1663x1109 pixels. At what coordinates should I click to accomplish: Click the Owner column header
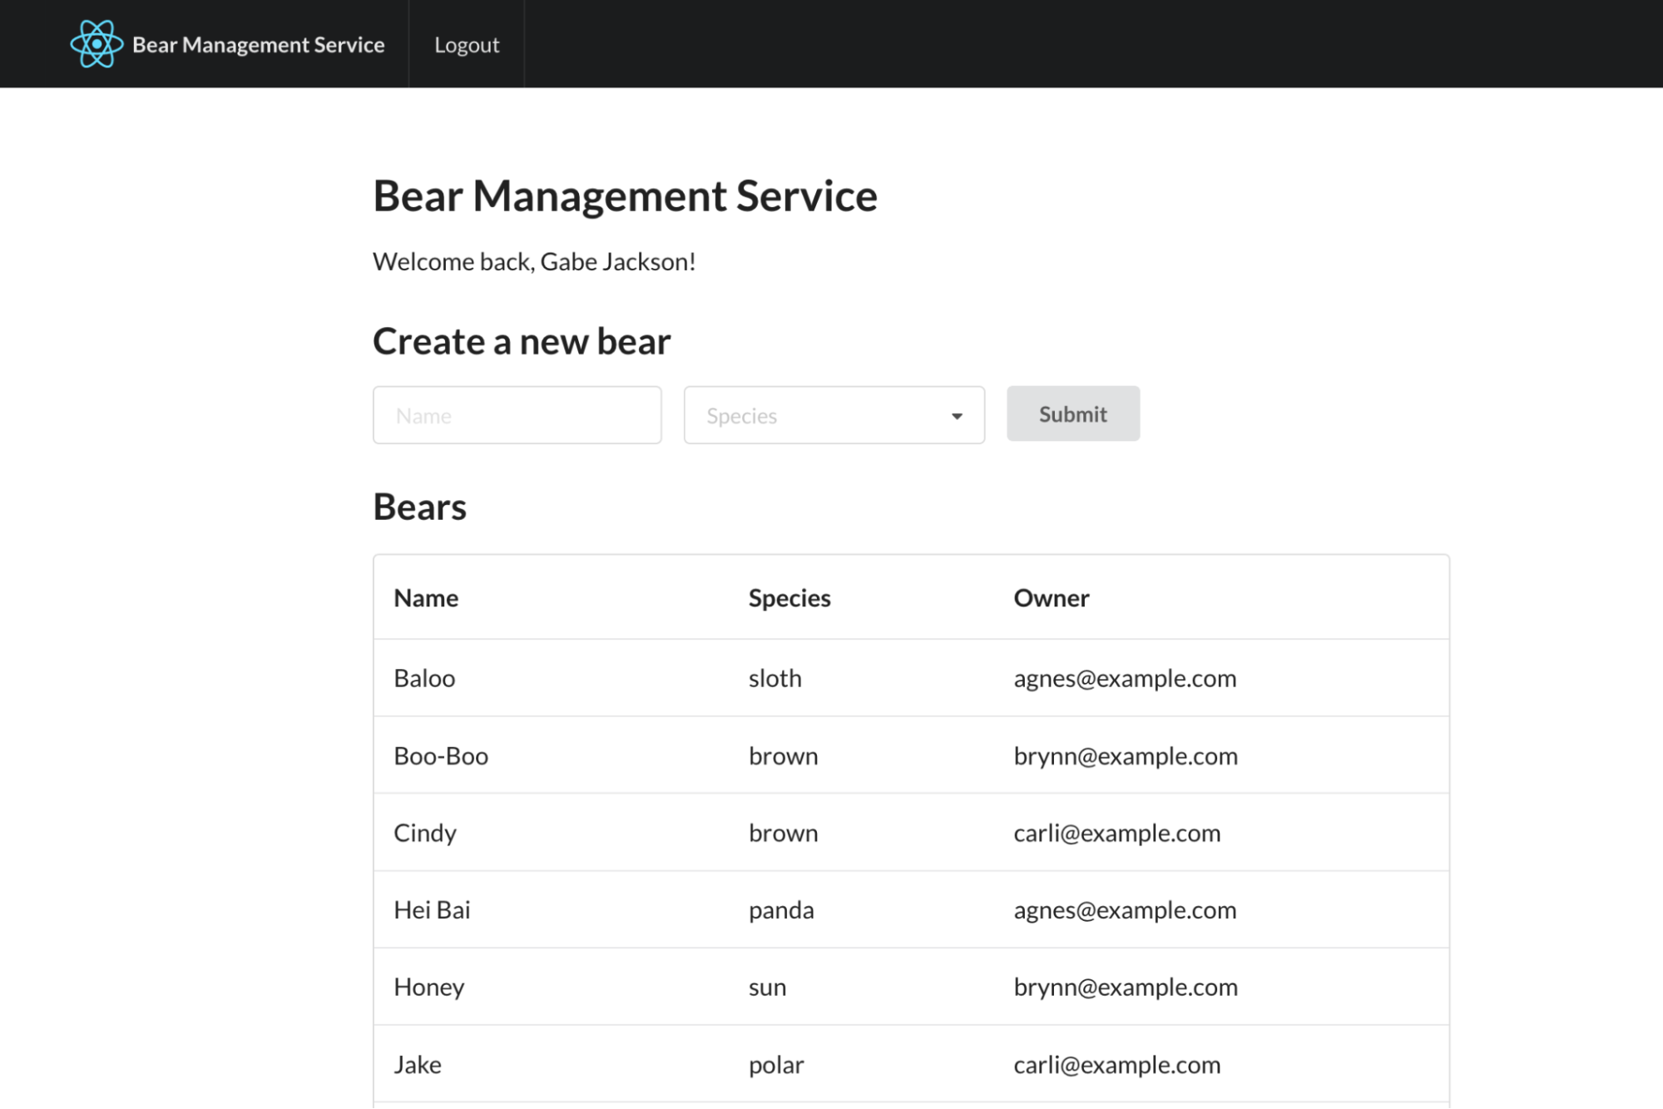click(x=1051, y=598)
